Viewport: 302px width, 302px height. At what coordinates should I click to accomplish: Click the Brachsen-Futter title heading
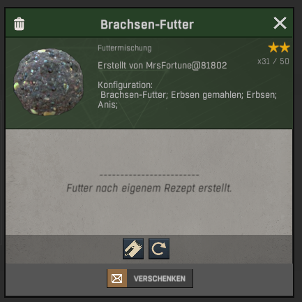(x=147, y=24)
